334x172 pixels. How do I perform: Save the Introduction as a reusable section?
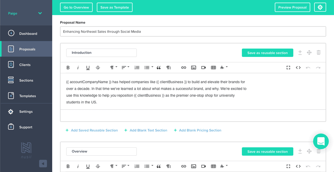coord(267,53)
